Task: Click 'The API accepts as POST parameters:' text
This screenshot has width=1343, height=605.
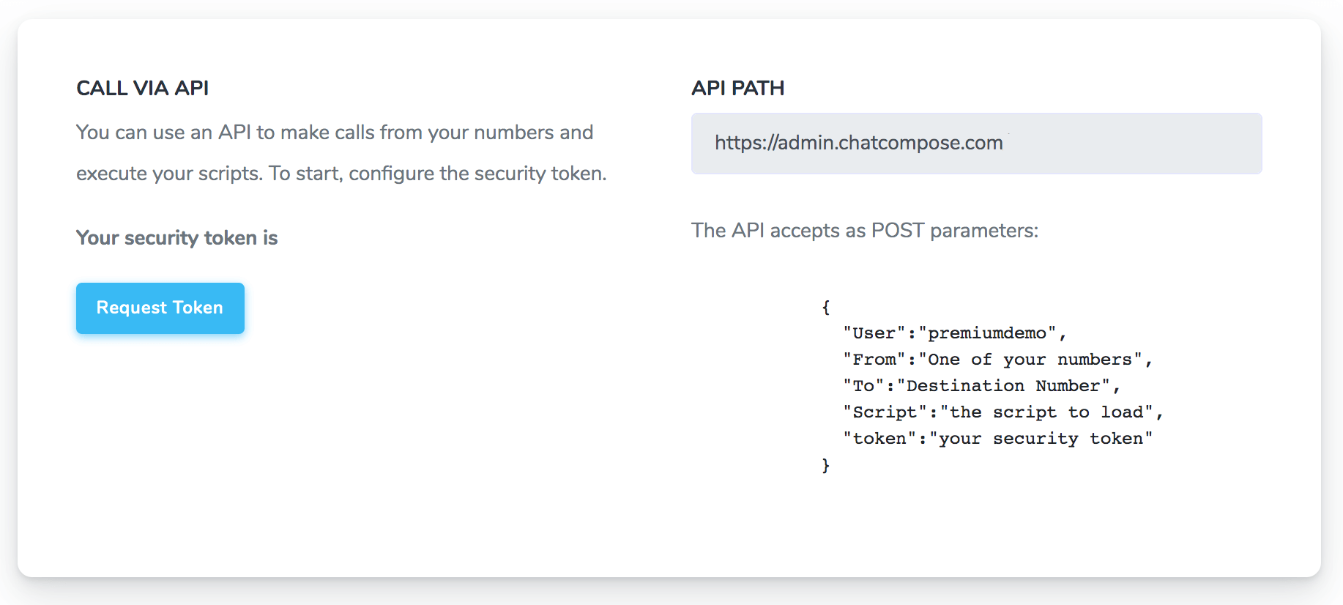Action: point(865,231)
